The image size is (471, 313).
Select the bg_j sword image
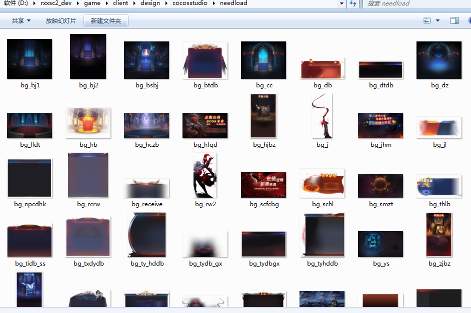pos(322,117)
